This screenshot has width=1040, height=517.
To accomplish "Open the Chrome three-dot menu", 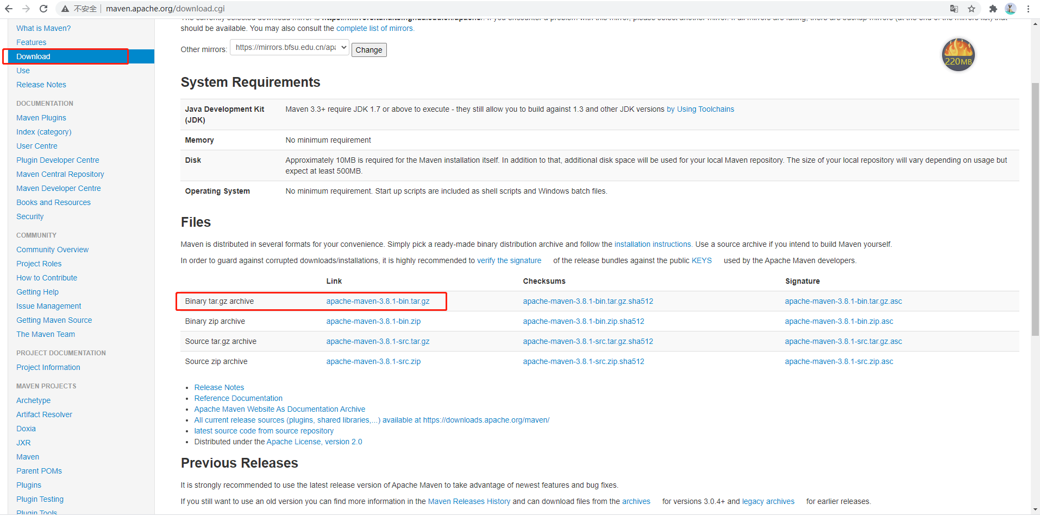I will pyautogui.click(x=1029, y=9).
